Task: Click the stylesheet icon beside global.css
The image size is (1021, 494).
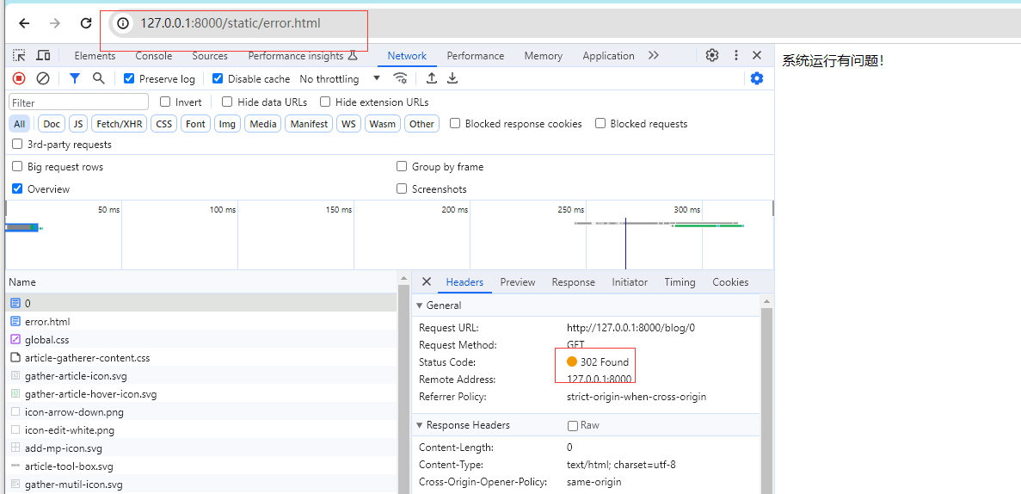Action: click(x=15, y=340)
